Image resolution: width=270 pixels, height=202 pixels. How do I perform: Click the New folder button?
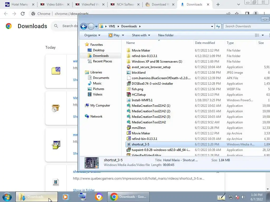166,35
